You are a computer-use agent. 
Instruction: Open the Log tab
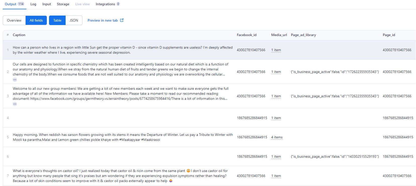click(33, 4)
